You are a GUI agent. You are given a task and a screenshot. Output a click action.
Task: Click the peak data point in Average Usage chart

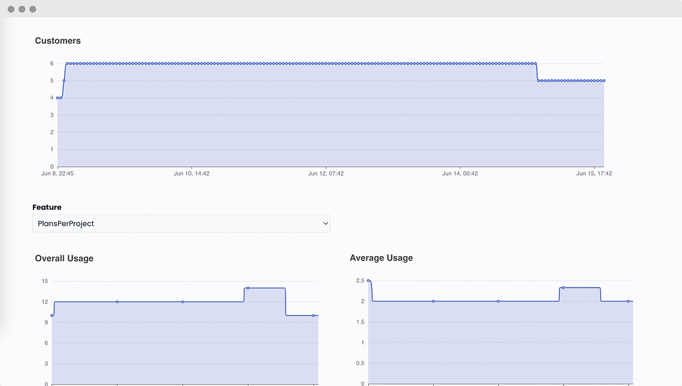563,288
